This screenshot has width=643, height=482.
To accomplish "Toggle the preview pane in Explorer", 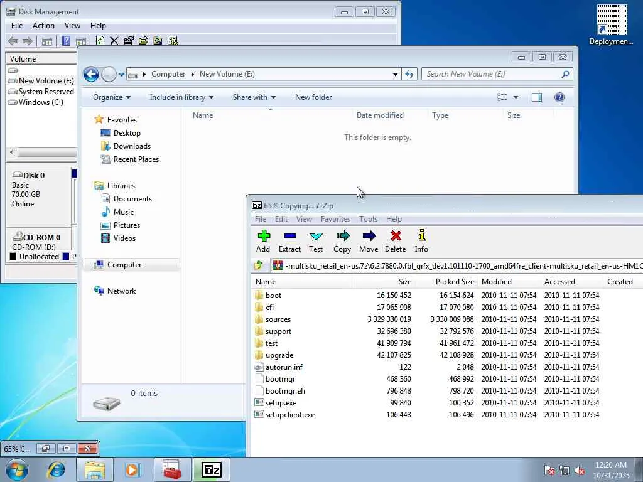I will (x=536, y=97).
